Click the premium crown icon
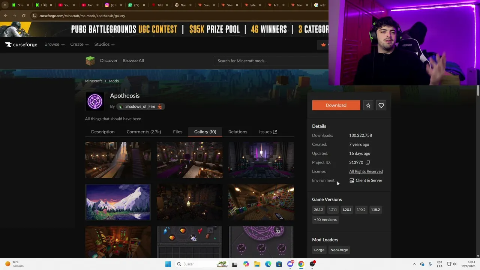 [323, 45]
